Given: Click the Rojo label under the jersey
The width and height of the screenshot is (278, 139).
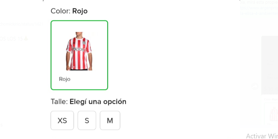Looking at the screenshot, I should 65,79.
